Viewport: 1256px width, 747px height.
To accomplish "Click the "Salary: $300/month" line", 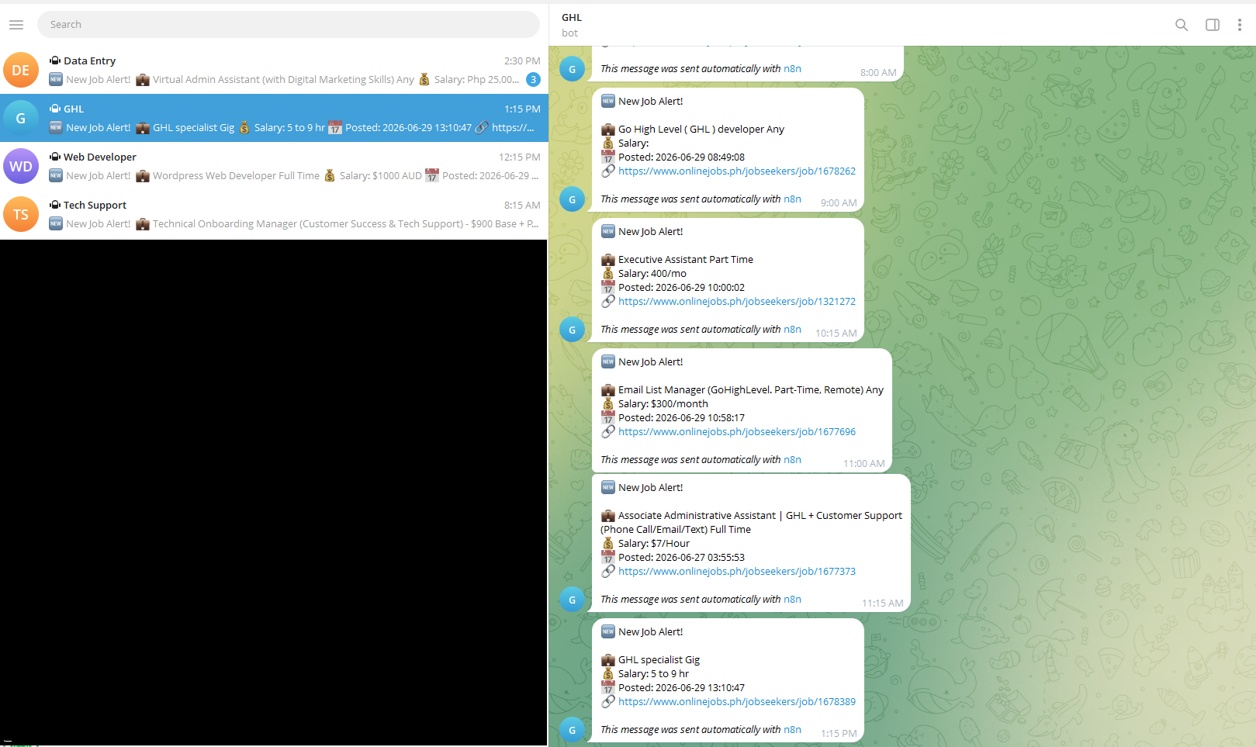I will 663,404.
